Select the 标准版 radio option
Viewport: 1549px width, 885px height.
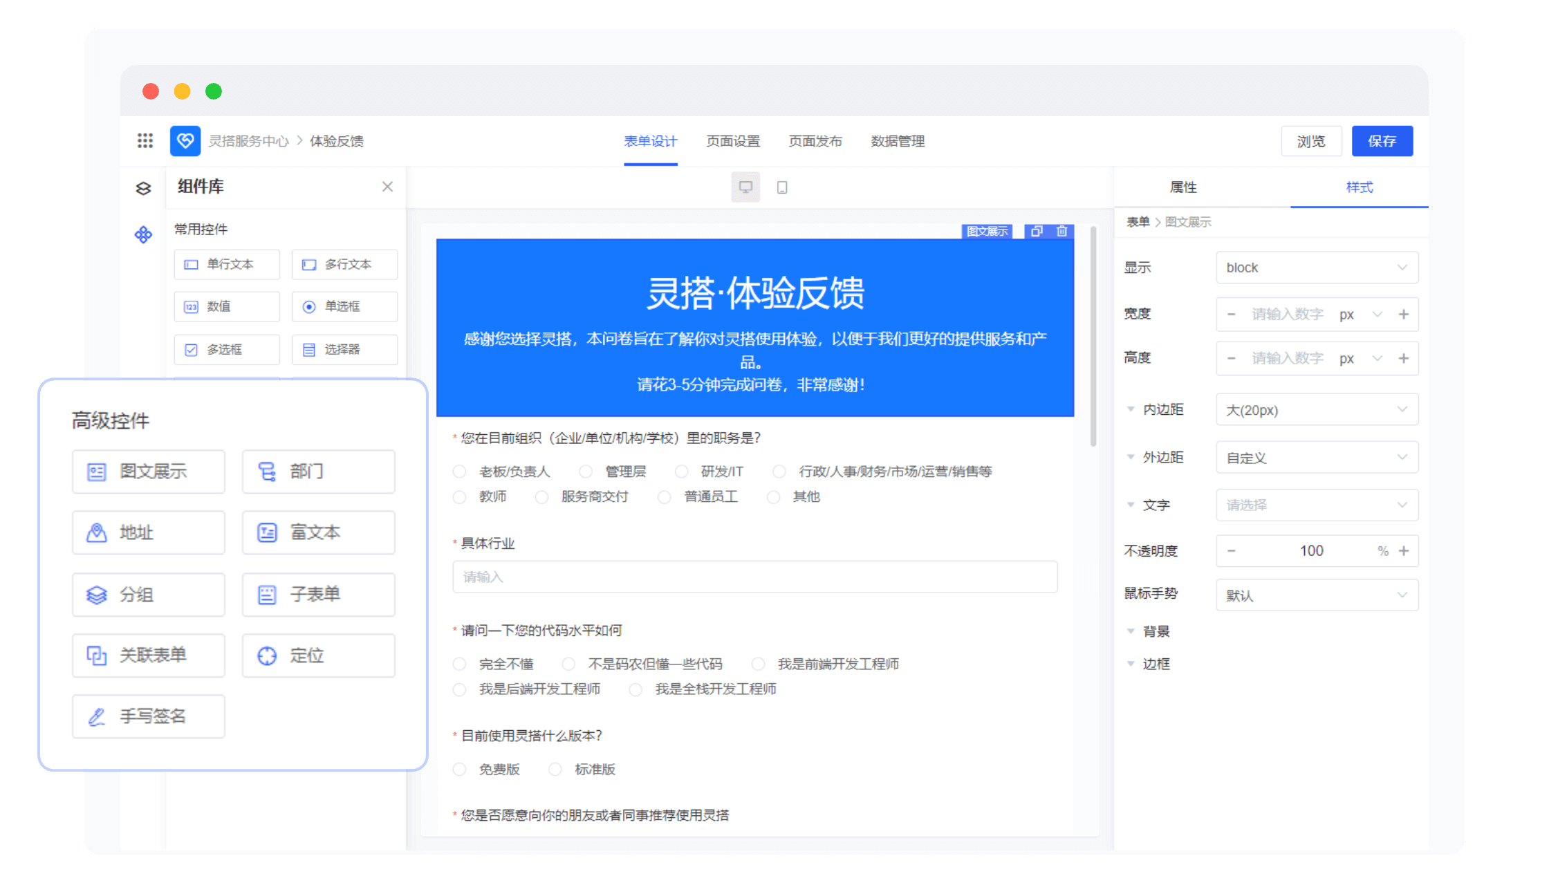point(555,769)
